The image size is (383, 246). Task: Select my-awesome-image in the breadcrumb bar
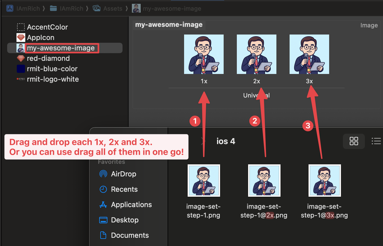click(172, 8)
